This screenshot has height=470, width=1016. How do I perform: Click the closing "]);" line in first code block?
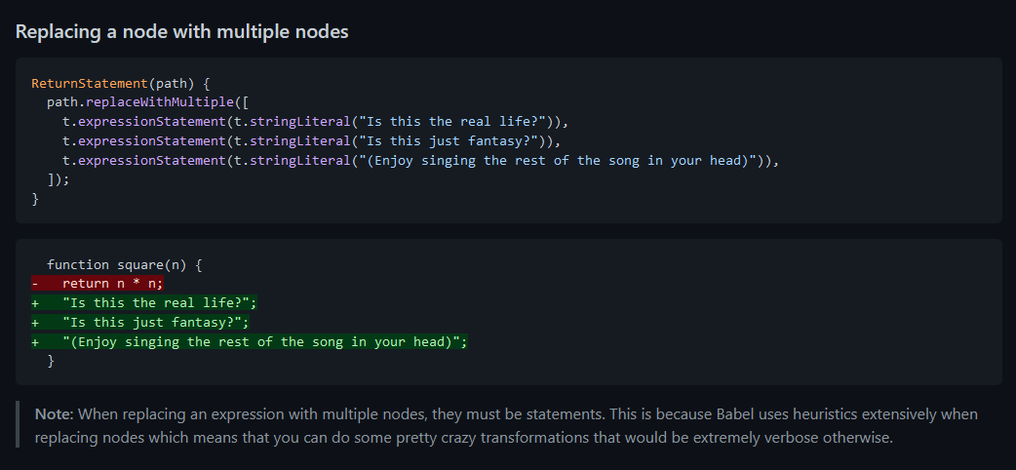click(59, 179)
